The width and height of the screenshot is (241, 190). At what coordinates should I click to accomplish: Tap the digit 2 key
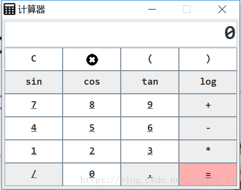pos(92,151)
